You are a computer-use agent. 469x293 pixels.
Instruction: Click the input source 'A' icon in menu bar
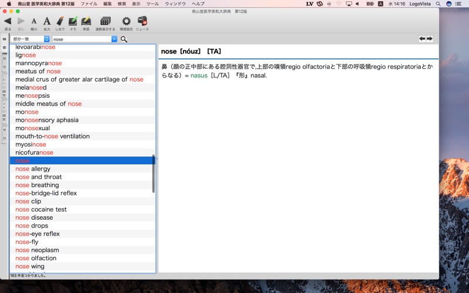tap(380, 4)
